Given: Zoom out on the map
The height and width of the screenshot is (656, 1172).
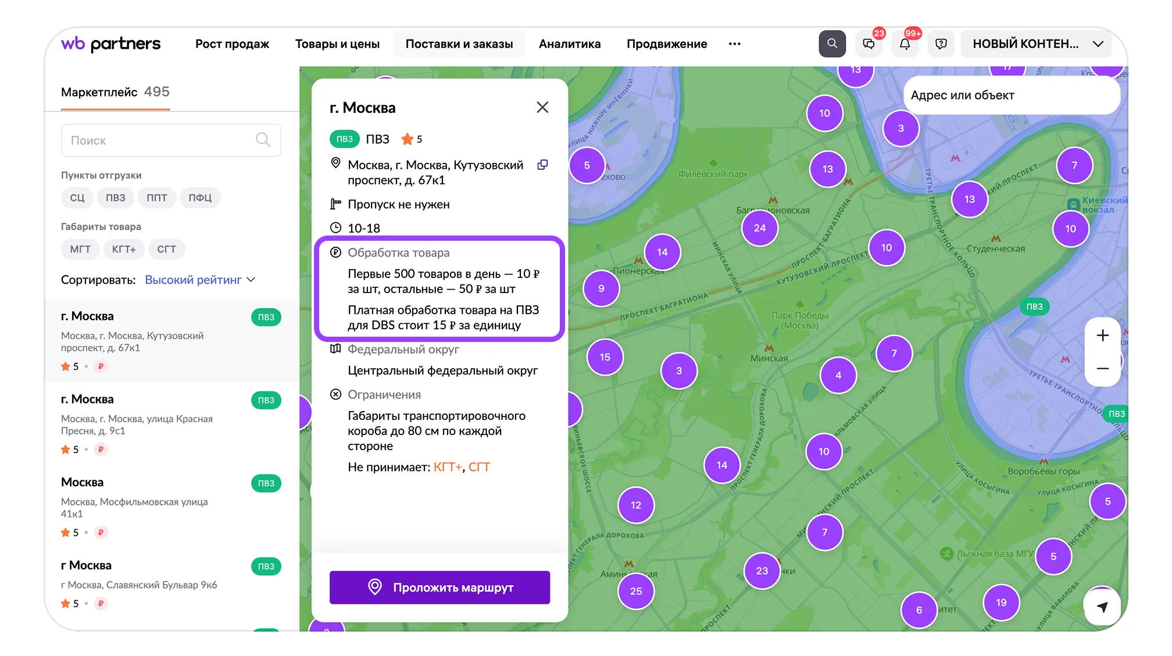Looking at the screenshot, I should point(1102,369).
